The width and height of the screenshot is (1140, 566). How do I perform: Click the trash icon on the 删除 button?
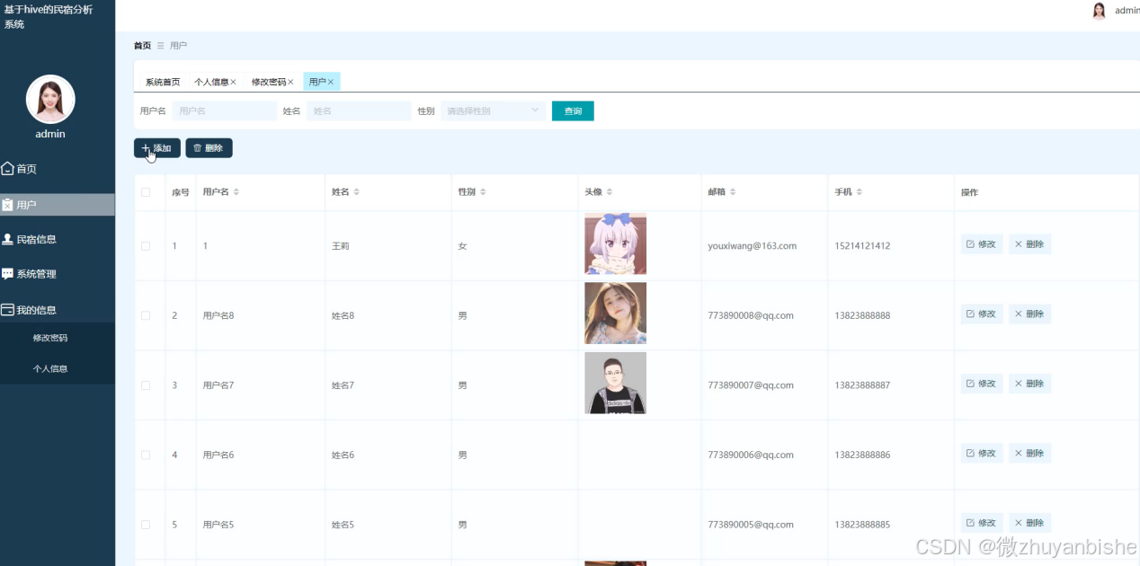click(x=195, y=147)
